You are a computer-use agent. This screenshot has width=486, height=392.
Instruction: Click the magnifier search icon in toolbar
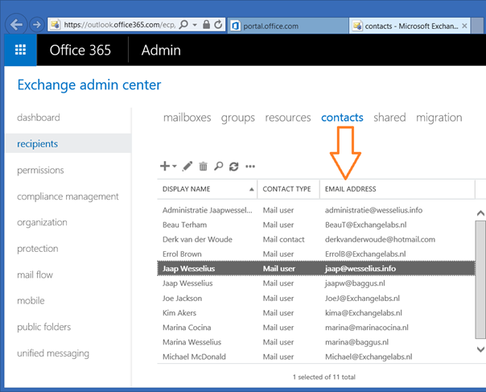(218, 167)
